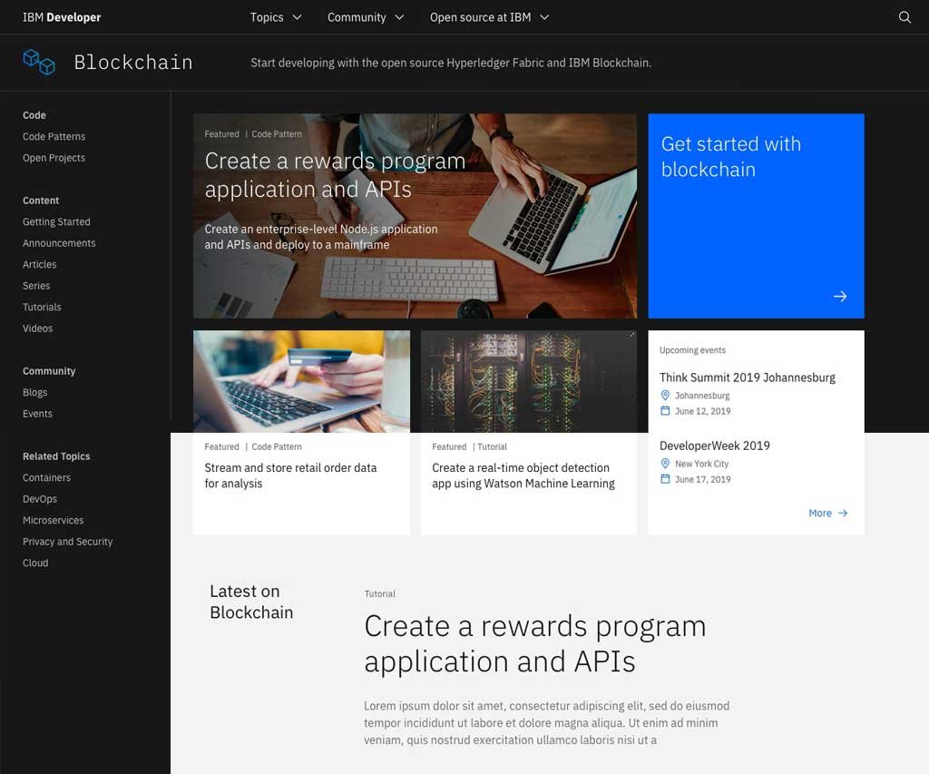This screenshot has width=929, height=774.
Task: Open featured rewards program hero card
Action: click(x=415, y=216)
